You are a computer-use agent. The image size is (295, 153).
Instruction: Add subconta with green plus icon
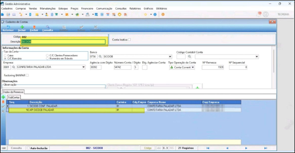tap(3, 97)
